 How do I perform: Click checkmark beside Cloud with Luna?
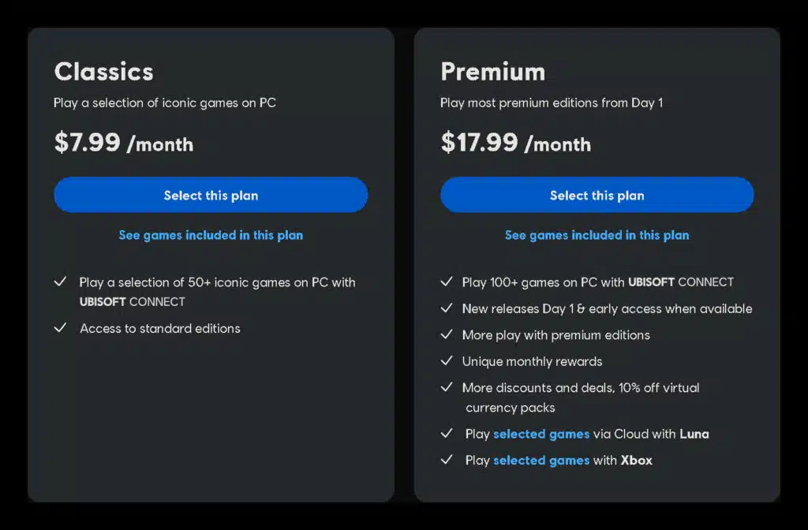pos(447,433)
